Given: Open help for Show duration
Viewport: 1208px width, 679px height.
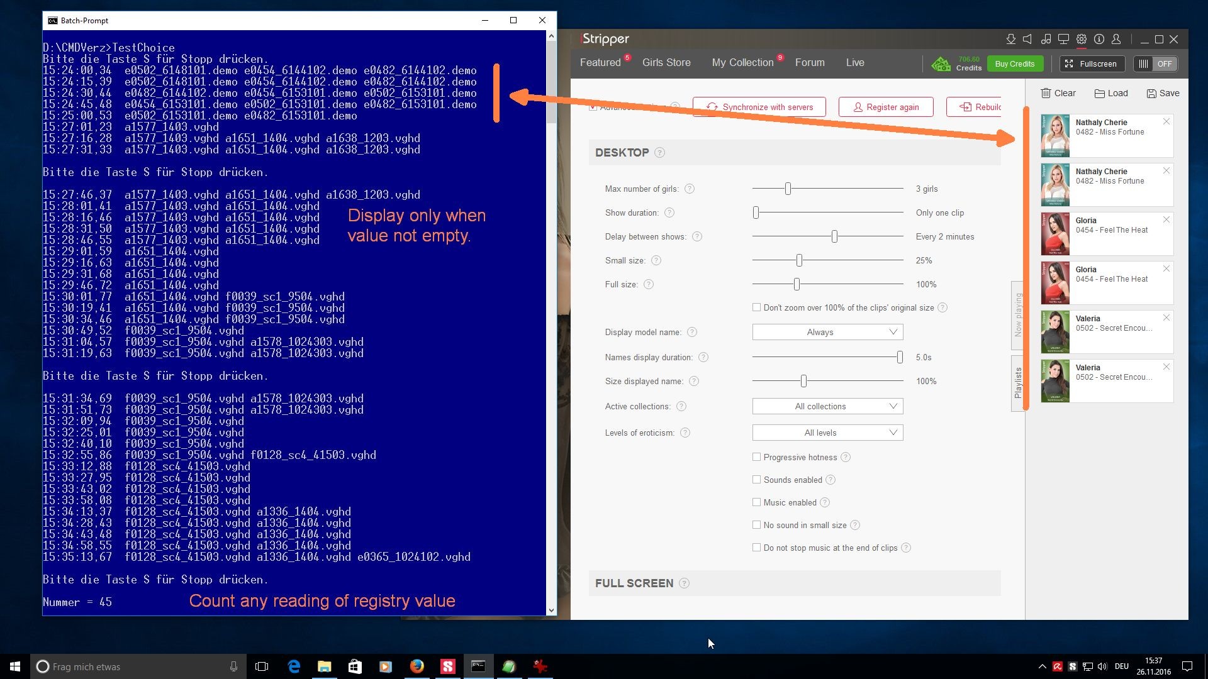Looking at the screenshot, I should [669, 213].
